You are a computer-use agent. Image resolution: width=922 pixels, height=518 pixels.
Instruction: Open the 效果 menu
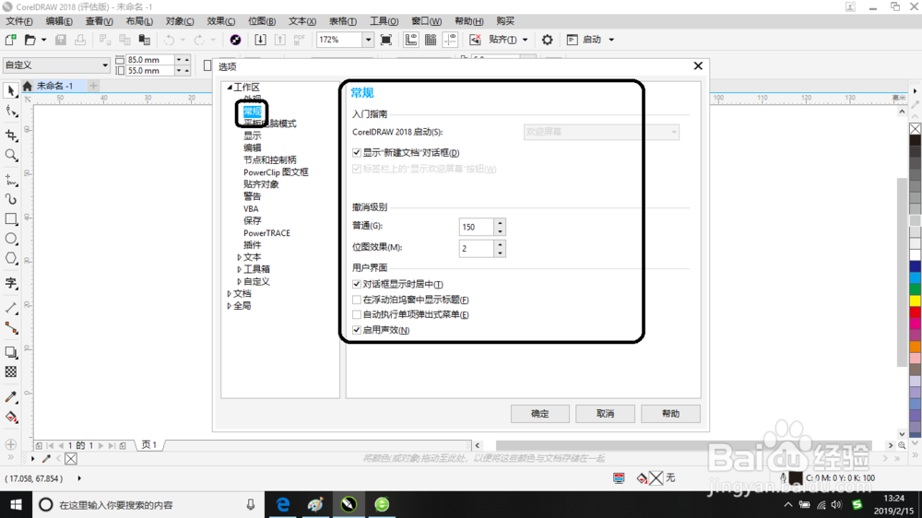[221, 21]
